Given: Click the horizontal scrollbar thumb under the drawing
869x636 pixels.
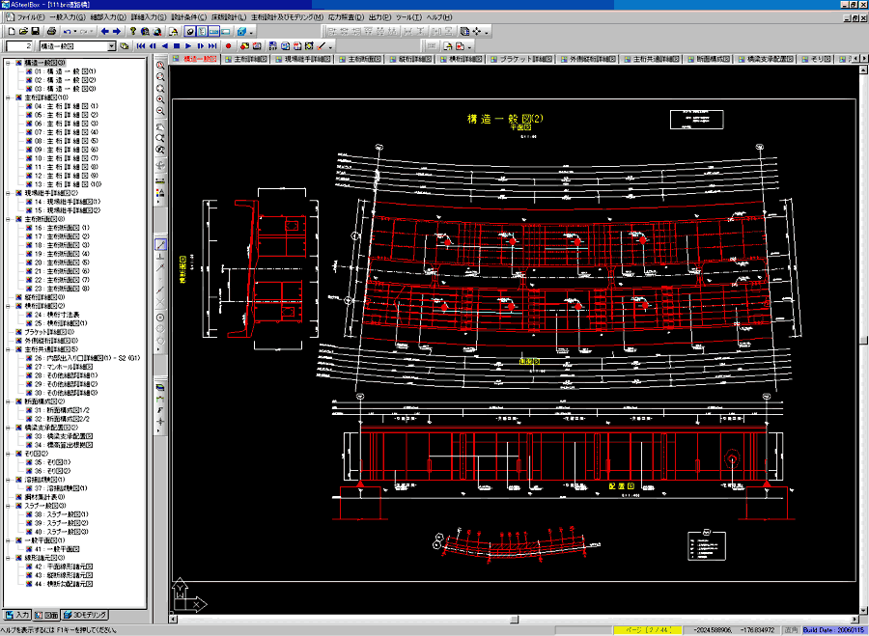Looking at the screenshot, I should 515,620.
